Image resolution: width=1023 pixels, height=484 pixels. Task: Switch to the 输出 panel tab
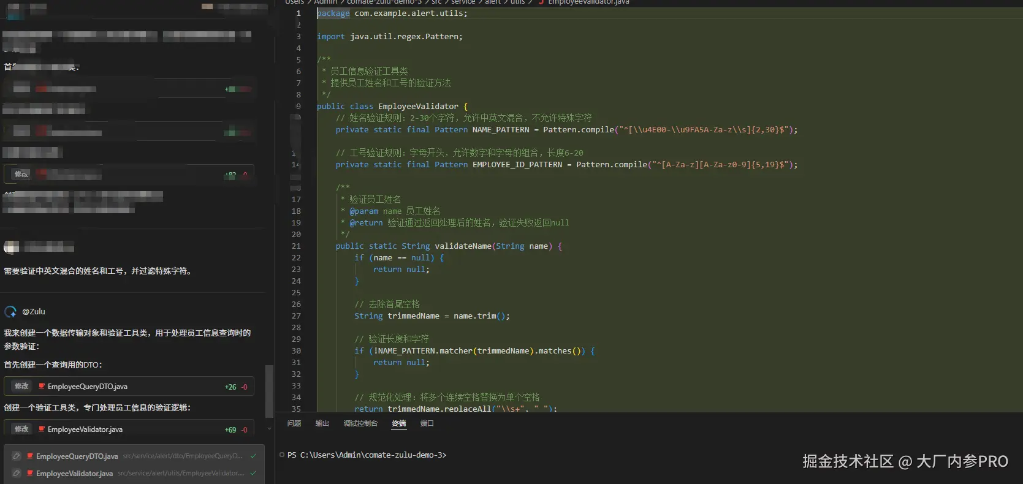point(322,424)
